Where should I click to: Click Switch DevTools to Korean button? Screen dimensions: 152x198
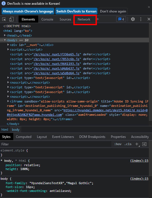pyautogui.click(x=76, y=11)
